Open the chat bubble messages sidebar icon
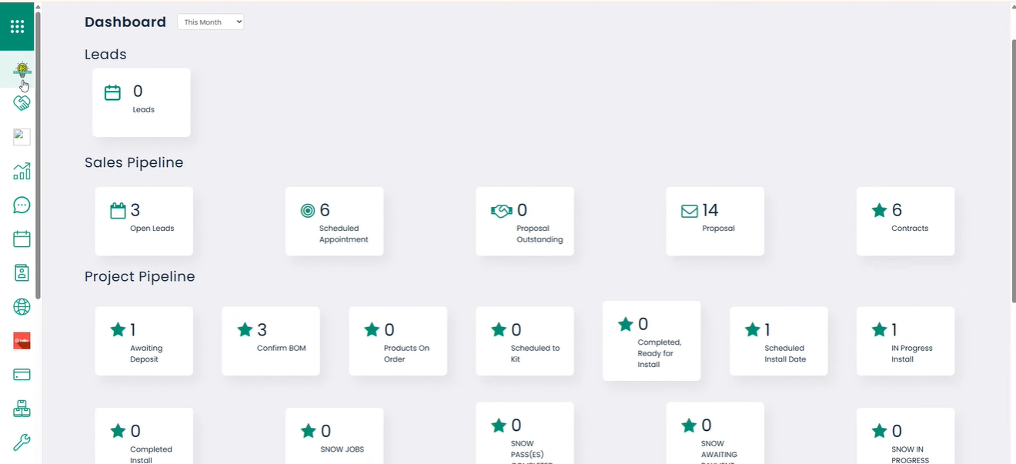This screenshot has height=464, width=1016. (x=22, y=205)
